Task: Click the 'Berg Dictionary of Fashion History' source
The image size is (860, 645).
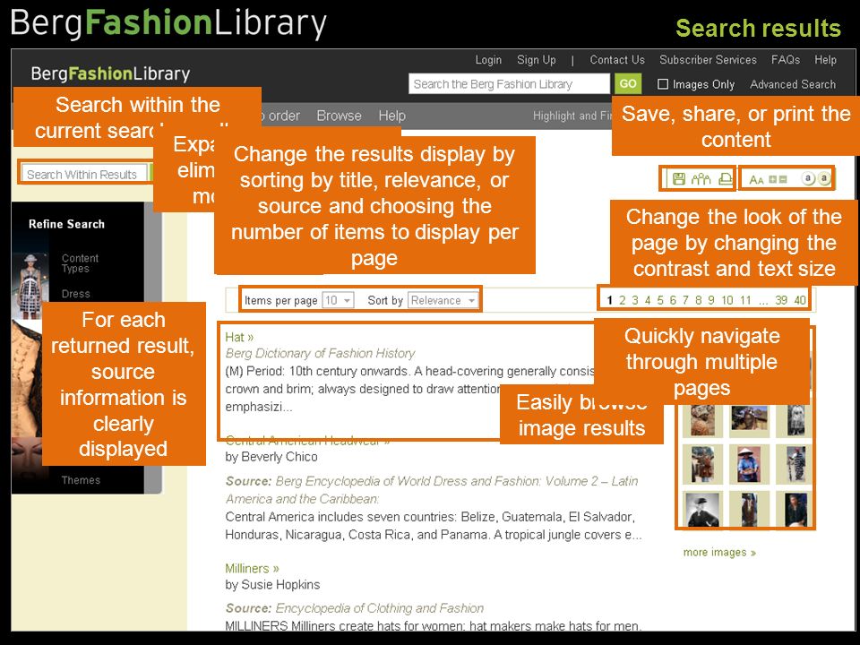Action: tap(320, 353)
